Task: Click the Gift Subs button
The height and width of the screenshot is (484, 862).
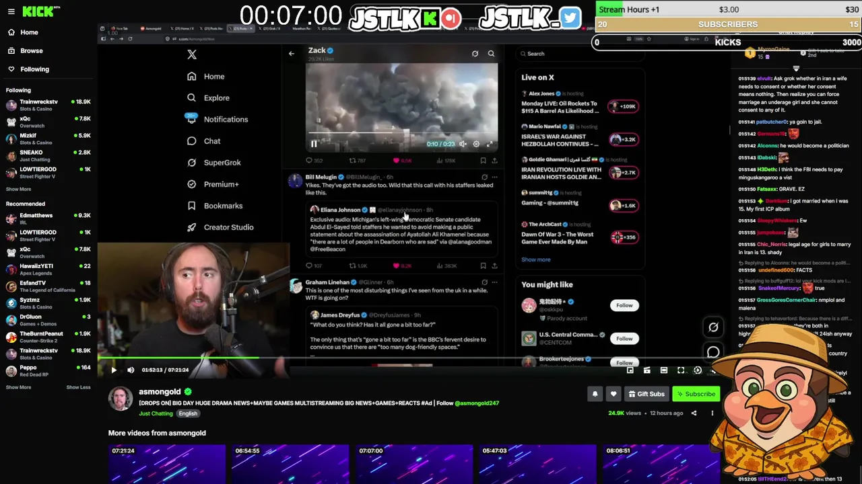Action: (646, 394)
